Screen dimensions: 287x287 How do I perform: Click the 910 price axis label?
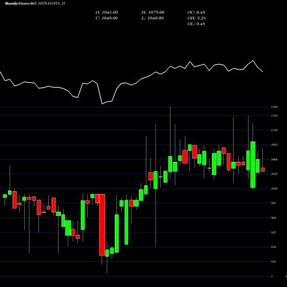tap(274, 247)
